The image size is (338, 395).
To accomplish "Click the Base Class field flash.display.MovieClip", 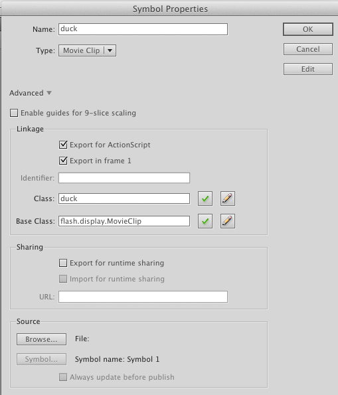I will (x=124, y=221).
